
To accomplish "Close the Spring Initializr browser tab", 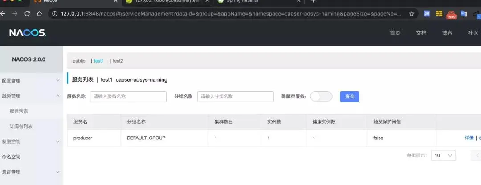I will 299,1.
